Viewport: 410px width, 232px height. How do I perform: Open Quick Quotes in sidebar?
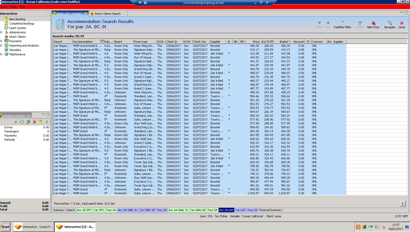[x=18, y=28]
